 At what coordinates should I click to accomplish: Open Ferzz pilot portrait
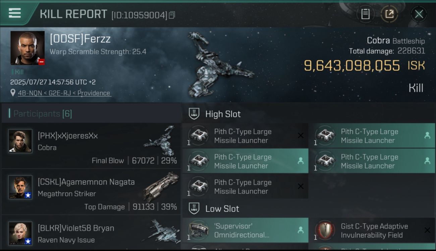point(28,48)
